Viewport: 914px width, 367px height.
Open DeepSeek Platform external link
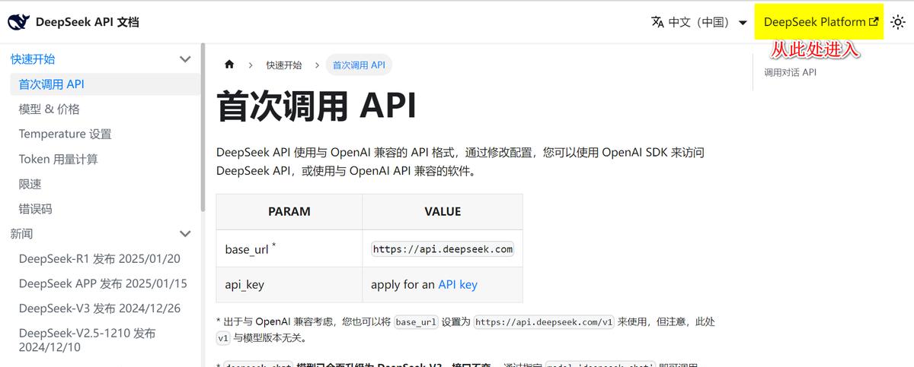820,22
